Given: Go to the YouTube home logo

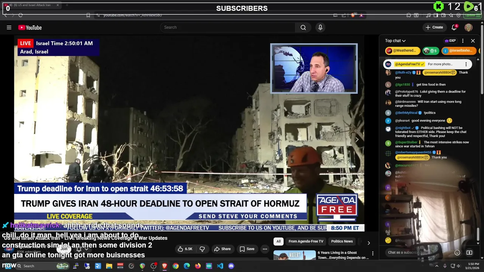Looking at the screenshot, I should pyautogui.click(x=30, y=28).
